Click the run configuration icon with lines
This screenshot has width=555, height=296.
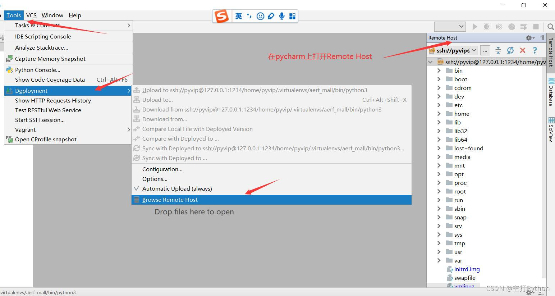coord(524,27)
